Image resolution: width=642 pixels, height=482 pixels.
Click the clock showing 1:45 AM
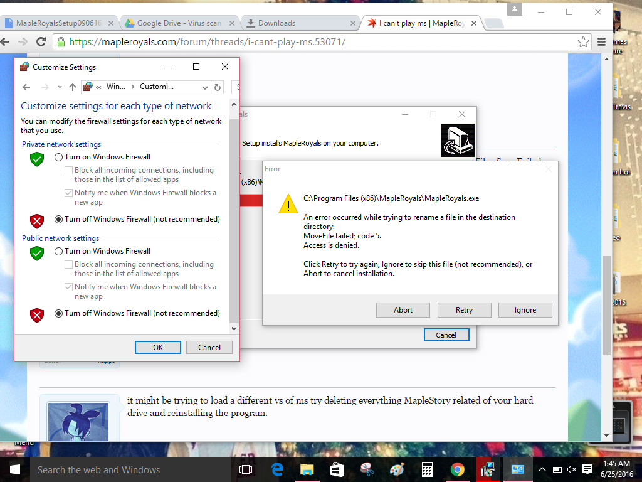coord(616,464)
